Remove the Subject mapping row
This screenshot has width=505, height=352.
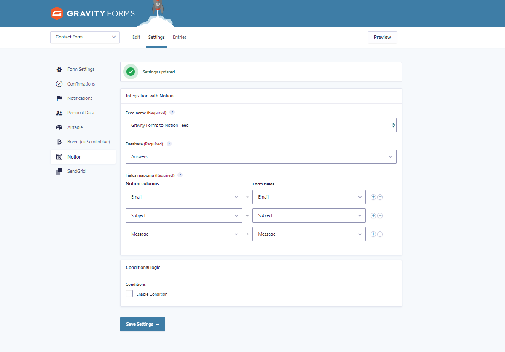(380, 216)
